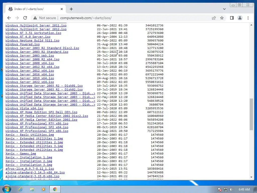Open Windows Server 2003 Web.iso
Screen dimensions: 257x193
30,56
